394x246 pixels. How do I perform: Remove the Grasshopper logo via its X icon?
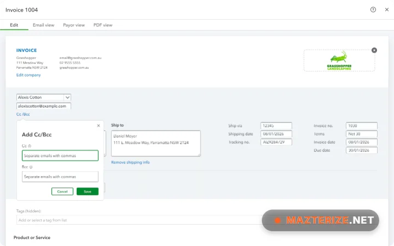(374, 50)
